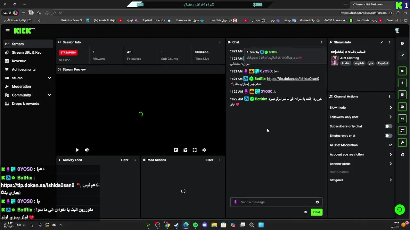
Task: Mute the stream preview volume
Action: click(x=87, y=150)
